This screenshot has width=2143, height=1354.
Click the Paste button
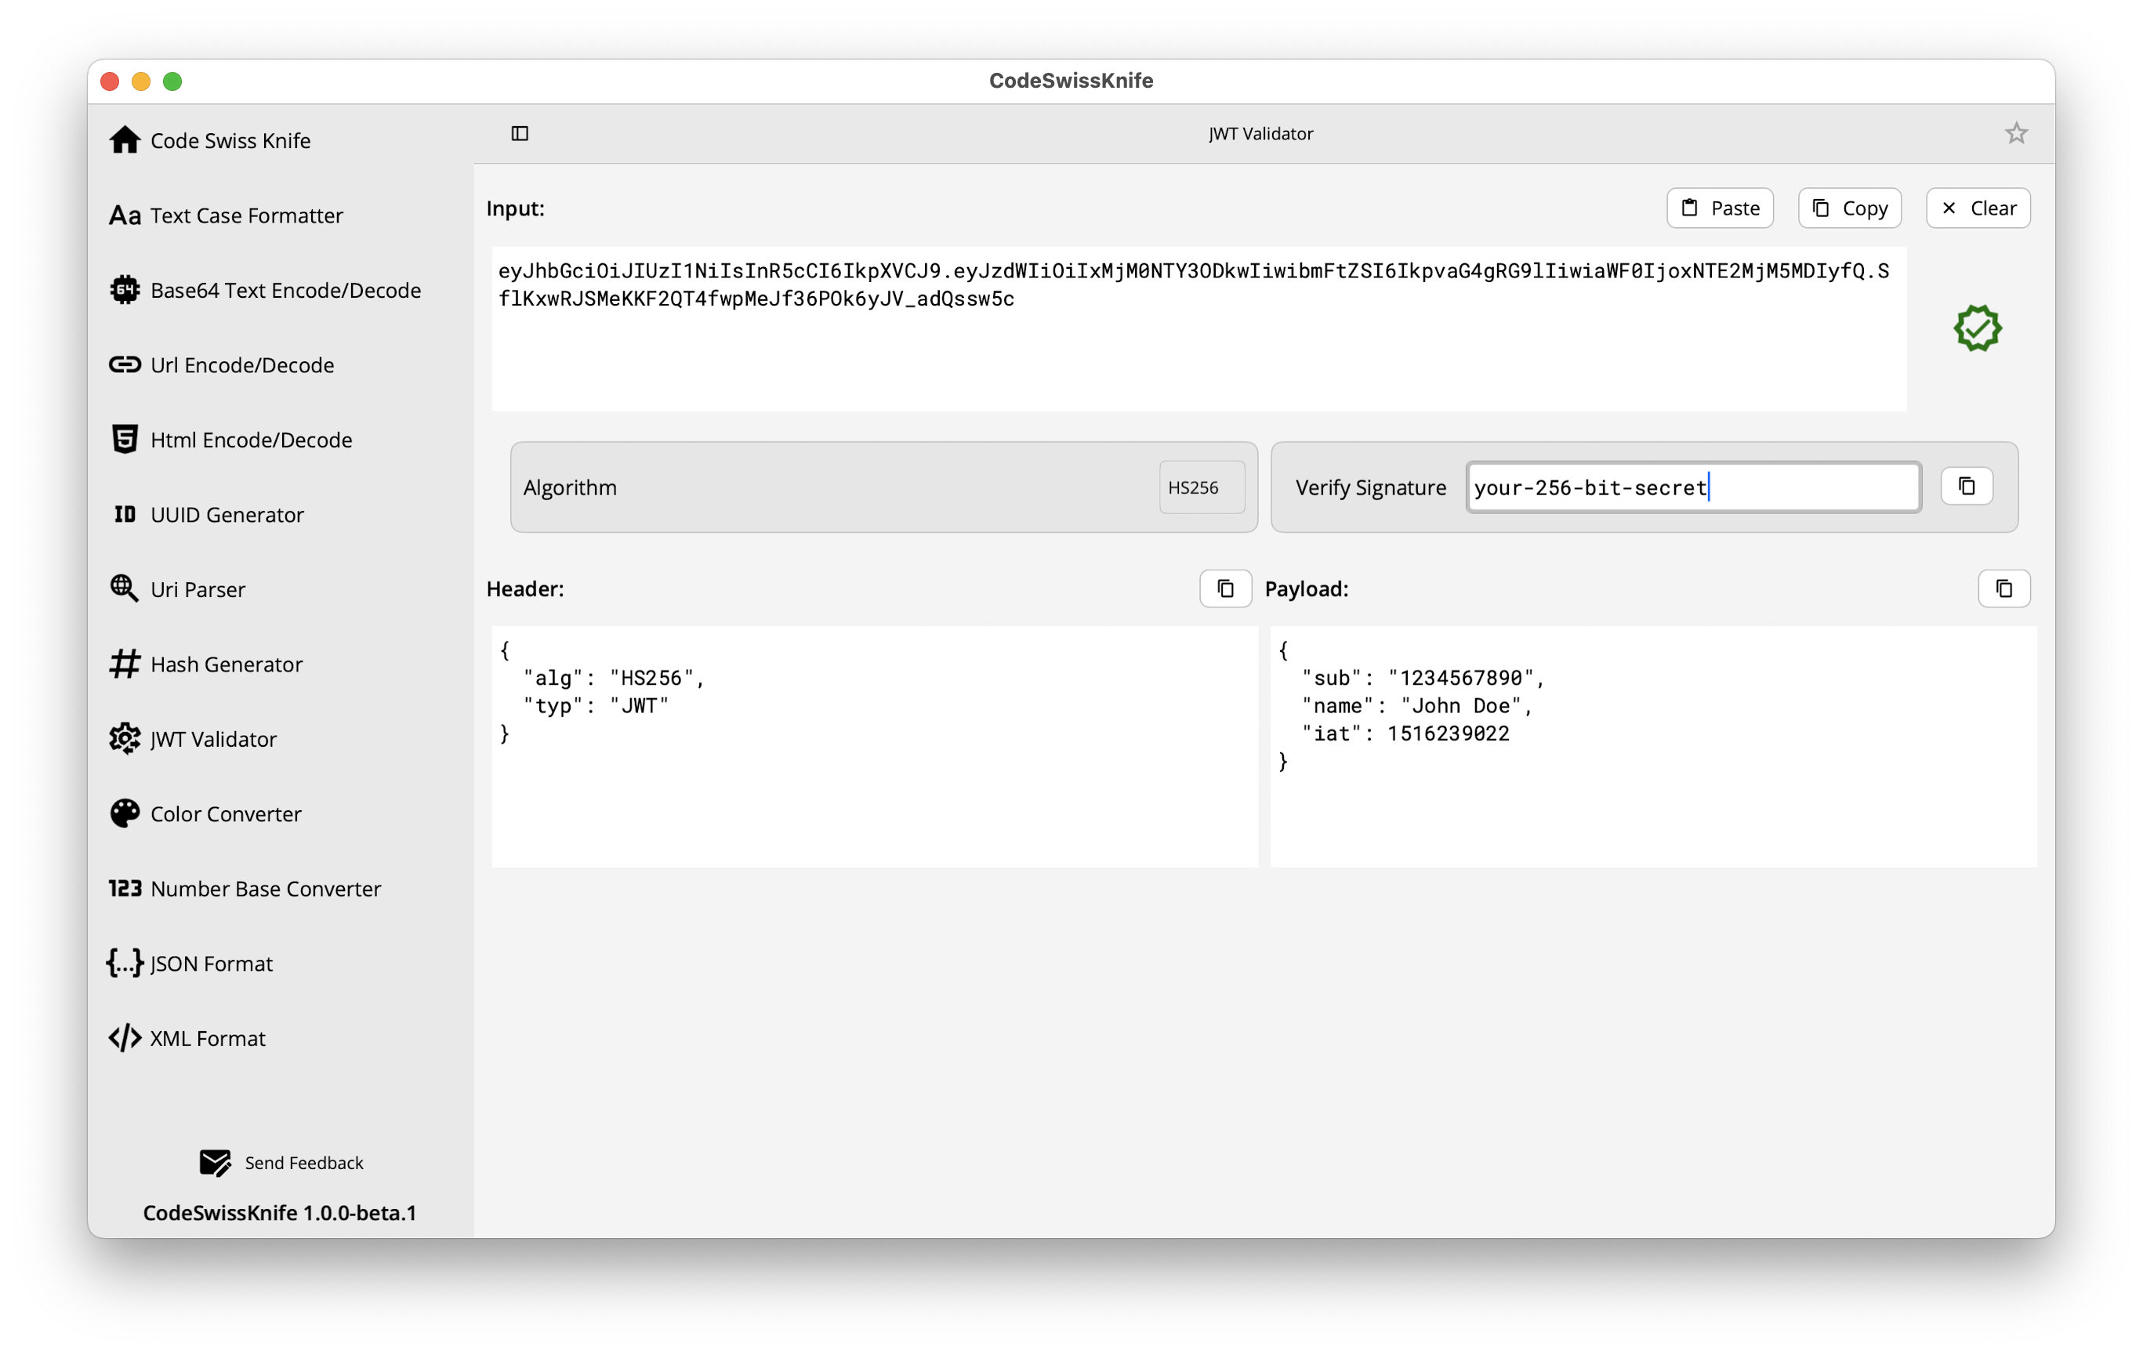[x=1720, y=208]
